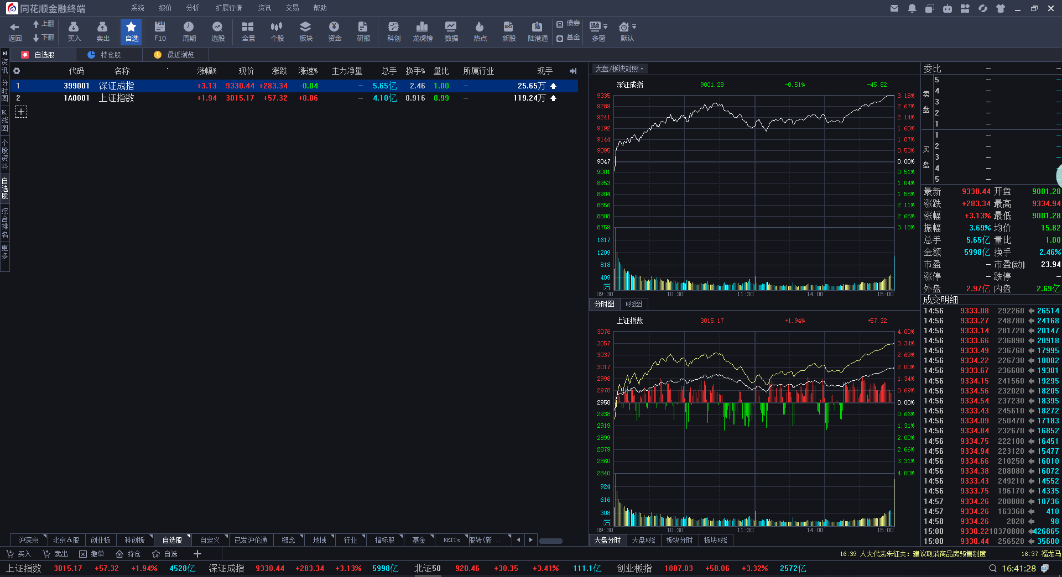Click the 基金 funds link in toolbar
The image size is (1062, 577).
click(x=568, y=38)
